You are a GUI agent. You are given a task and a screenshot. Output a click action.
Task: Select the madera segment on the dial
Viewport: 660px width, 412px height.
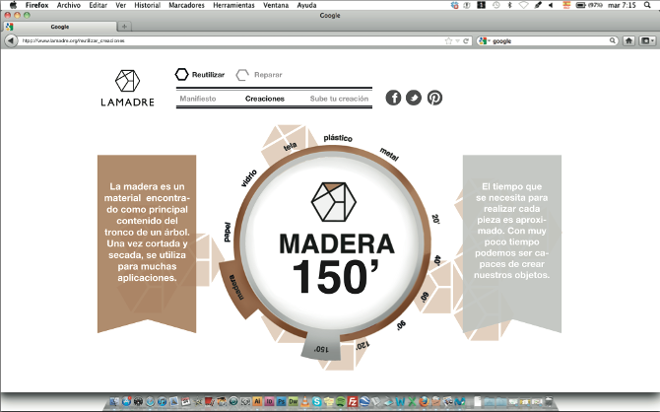(237, 288)
